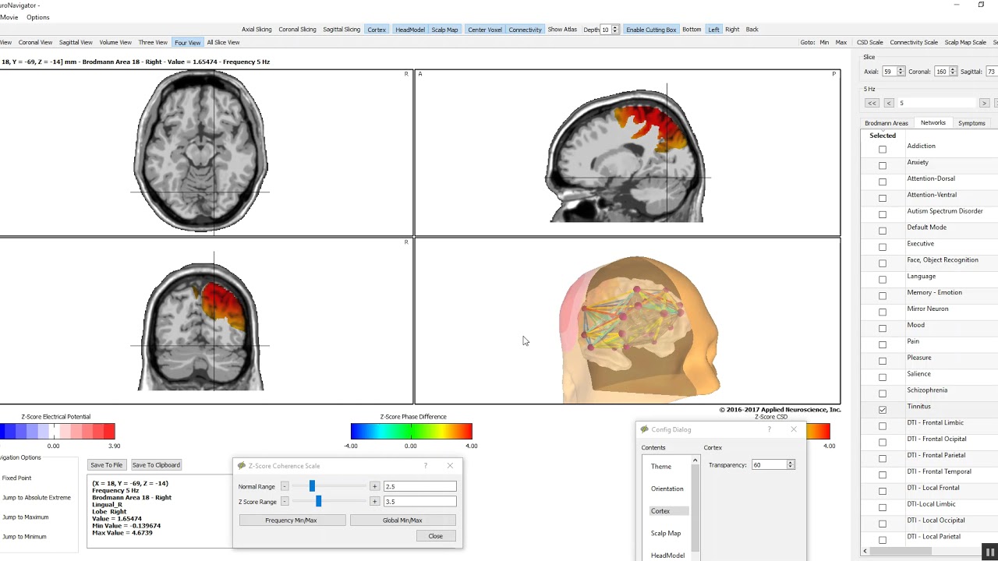The width and height of the screenshot is (998, 561).
Task: Select Scalp Map in Config Dialog contents
Action: tap(666, 533)
